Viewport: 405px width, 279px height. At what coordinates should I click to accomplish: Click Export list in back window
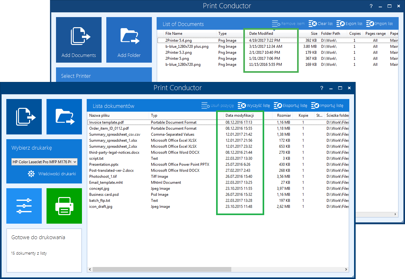pos(349,24)
